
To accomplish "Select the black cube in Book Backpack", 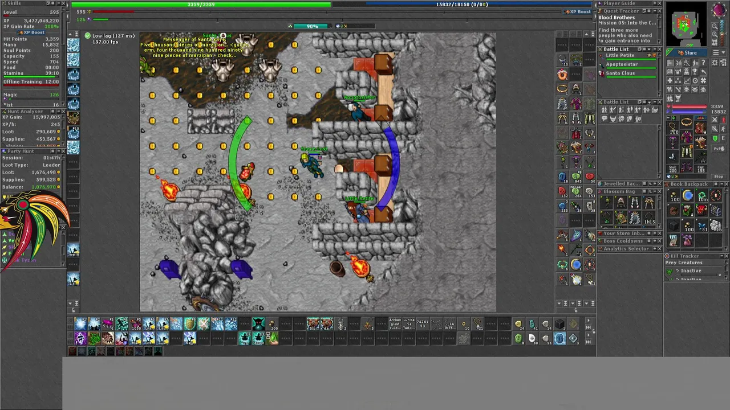I will 674,225.
